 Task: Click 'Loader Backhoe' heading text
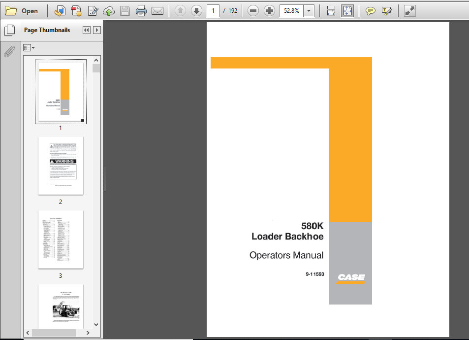[287, 237]
